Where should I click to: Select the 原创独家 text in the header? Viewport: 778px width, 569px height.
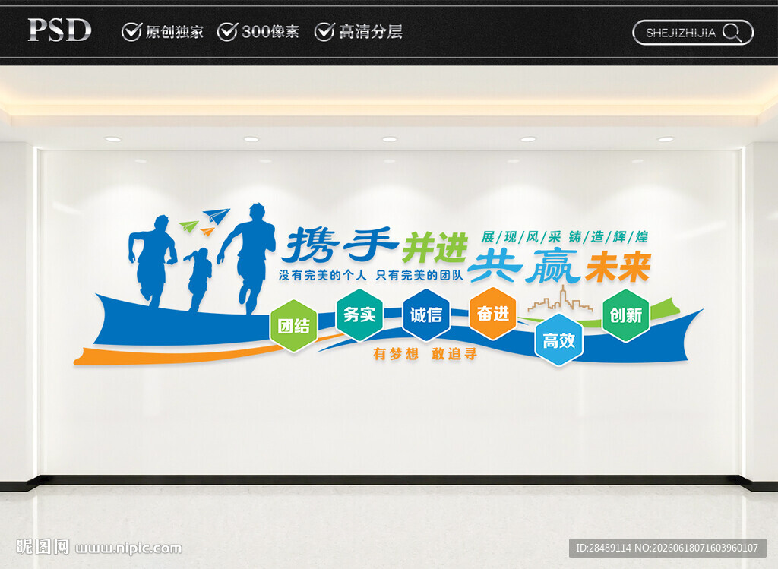point(174,32)
